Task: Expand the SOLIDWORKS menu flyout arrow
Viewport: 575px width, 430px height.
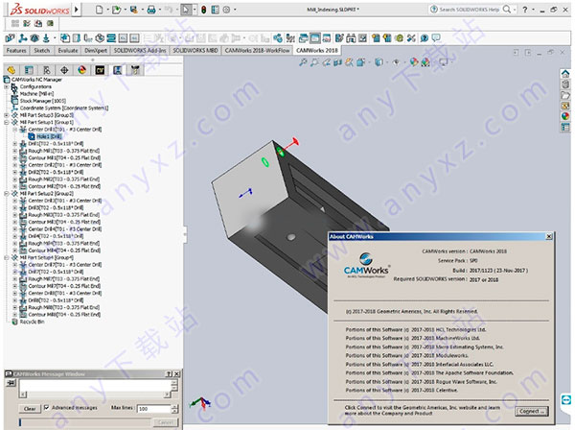Action: [x=77, y=10]
